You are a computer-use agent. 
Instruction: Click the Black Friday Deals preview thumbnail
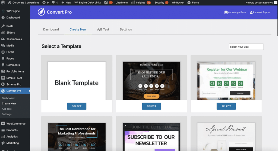(x=151, y=81)
